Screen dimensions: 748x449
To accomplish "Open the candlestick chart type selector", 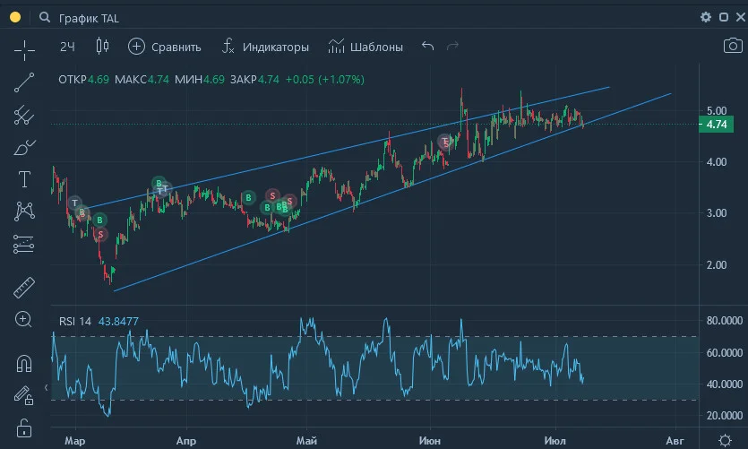I will point(102,47).
